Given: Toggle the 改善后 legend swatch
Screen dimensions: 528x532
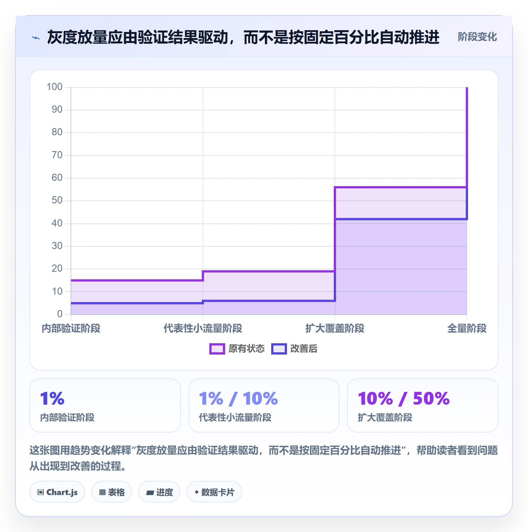Looking at the screenshot, I should pyautogui.click(x=279, y=349).
